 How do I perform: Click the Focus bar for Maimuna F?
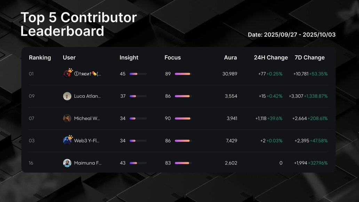(x=183, y=163)
